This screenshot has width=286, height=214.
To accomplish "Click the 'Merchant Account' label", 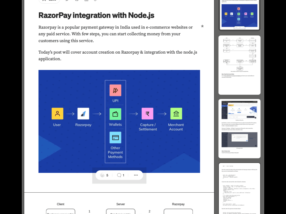I will click(176, 127).
